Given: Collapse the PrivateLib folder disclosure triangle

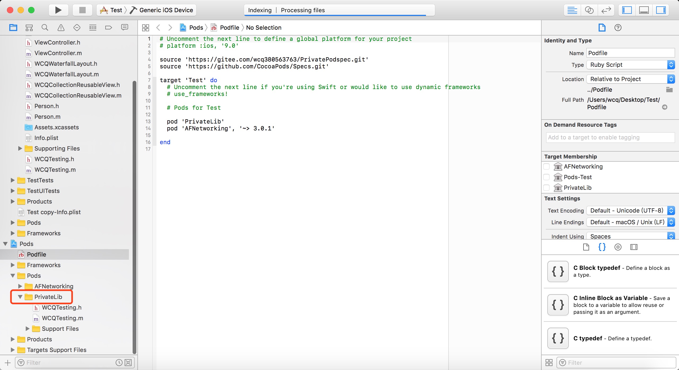Looking at the screenshot, I should 20,297.
